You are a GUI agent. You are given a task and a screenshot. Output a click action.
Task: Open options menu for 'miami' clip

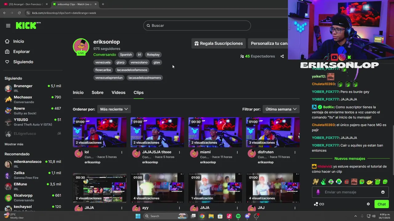click(x=237, y=152)
